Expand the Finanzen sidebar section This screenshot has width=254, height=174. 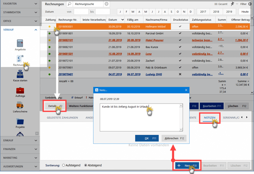coord(20,149)
